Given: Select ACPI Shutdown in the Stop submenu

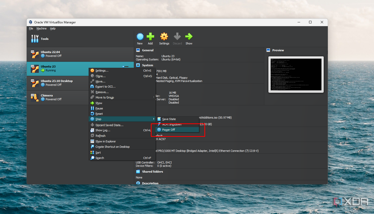Looking at the screenshot, I should tap(177, 124).
